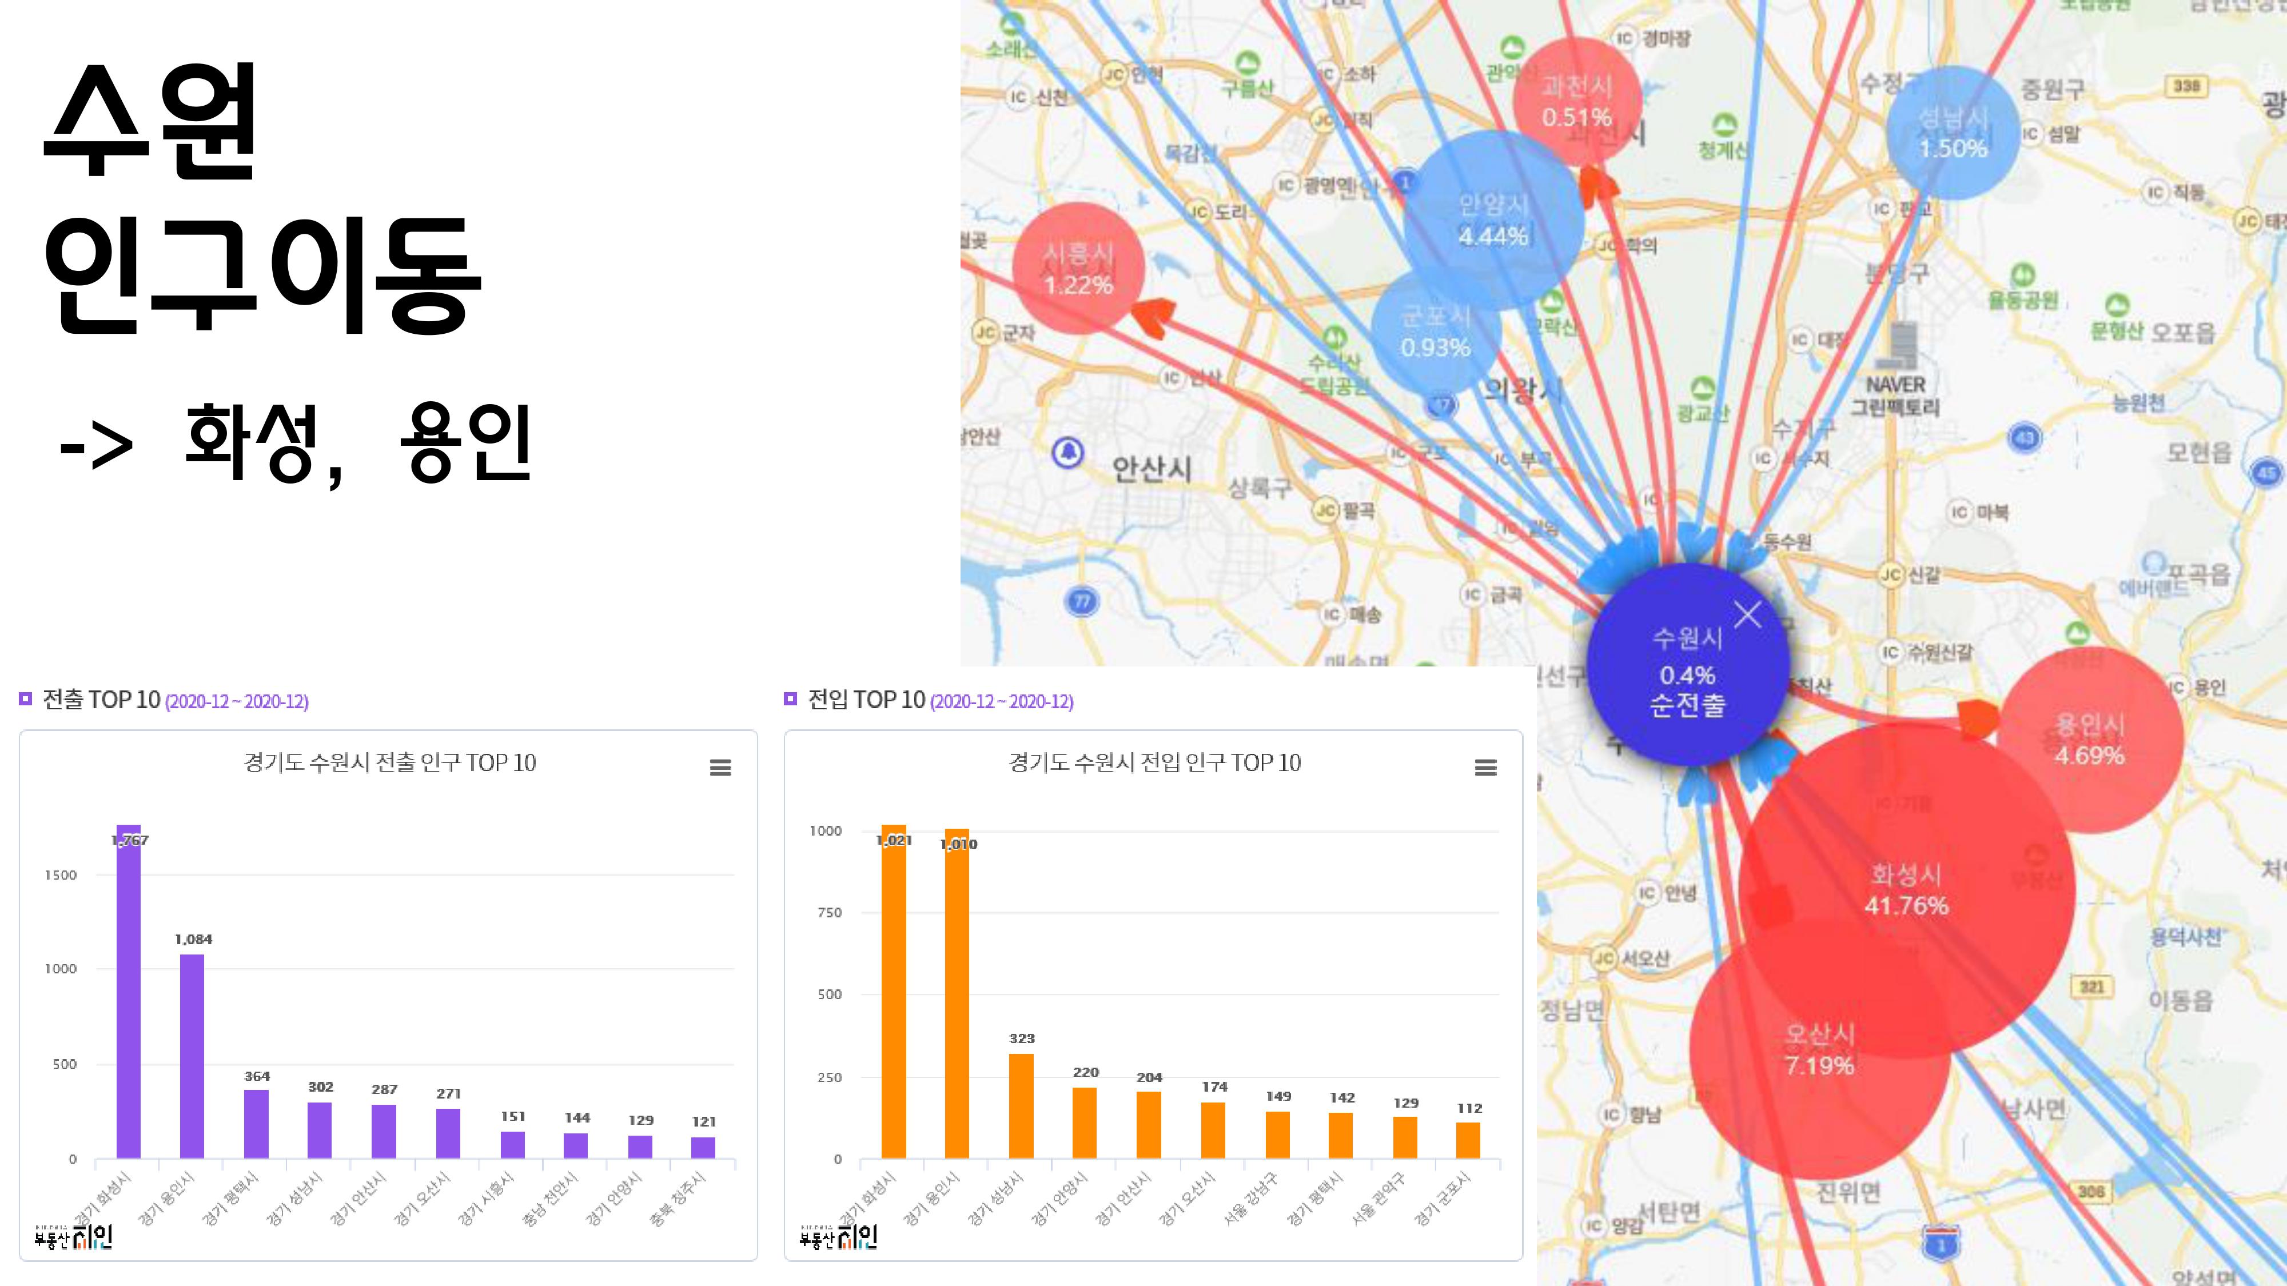Open the 전입 TOP 10 chart hamburger menu
The image size is (2287, 1286).
(x=1485, y=768)
